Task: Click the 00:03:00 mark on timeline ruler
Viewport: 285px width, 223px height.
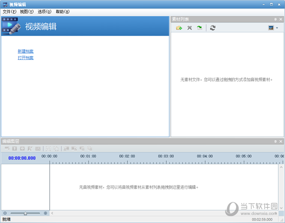Action: point(166,156)
